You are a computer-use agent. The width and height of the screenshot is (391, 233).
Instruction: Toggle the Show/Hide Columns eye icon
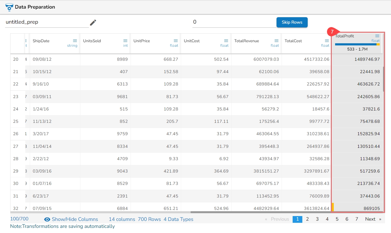coord(47,220)
